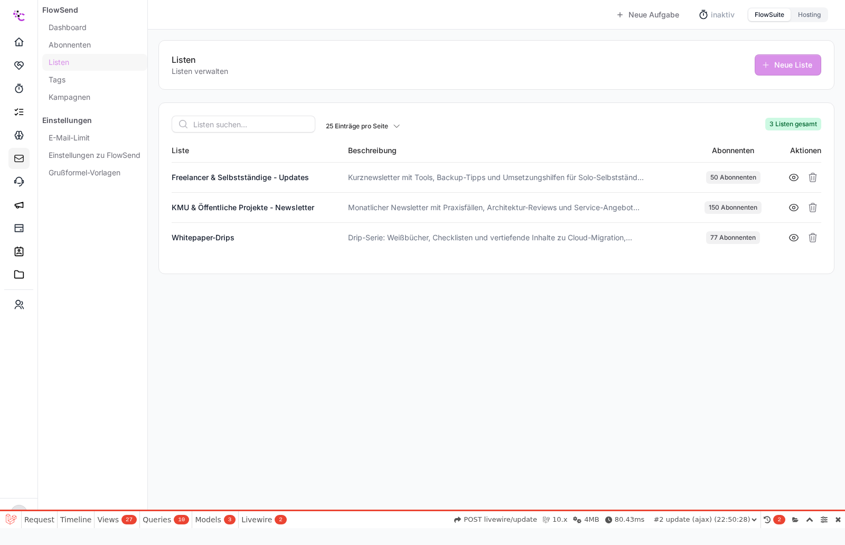This screenshot has width=845, height=545.
Task: Open the home icon in left rail
Action: [19, 42]
